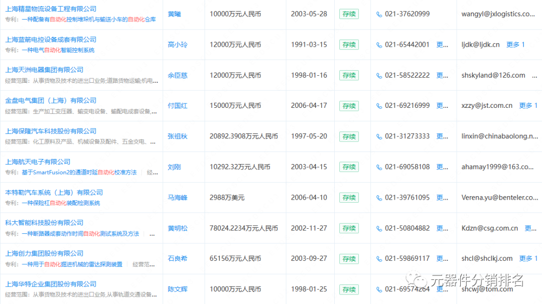Open company 上海创力集团股份有限公司
Image resolution: width=542 pixels, height=304 pixels.
pos(44,253)
